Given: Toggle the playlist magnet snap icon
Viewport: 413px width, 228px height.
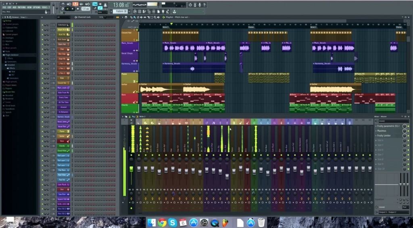Looking at the screenshot, I should click(126, 17).
